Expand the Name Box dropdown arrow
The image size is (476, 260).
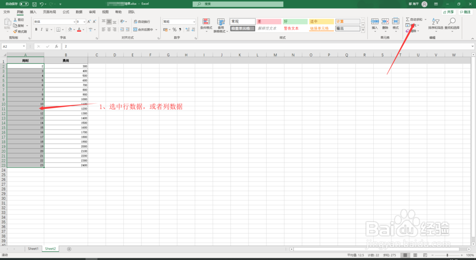(24, 47)
